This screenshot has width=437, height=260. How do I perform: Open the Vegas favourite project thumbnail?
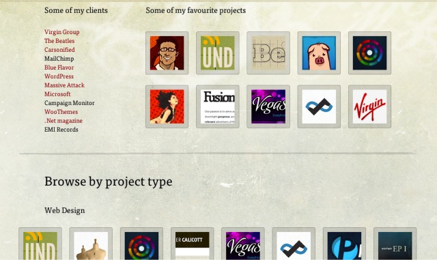(x=268, y=106)
